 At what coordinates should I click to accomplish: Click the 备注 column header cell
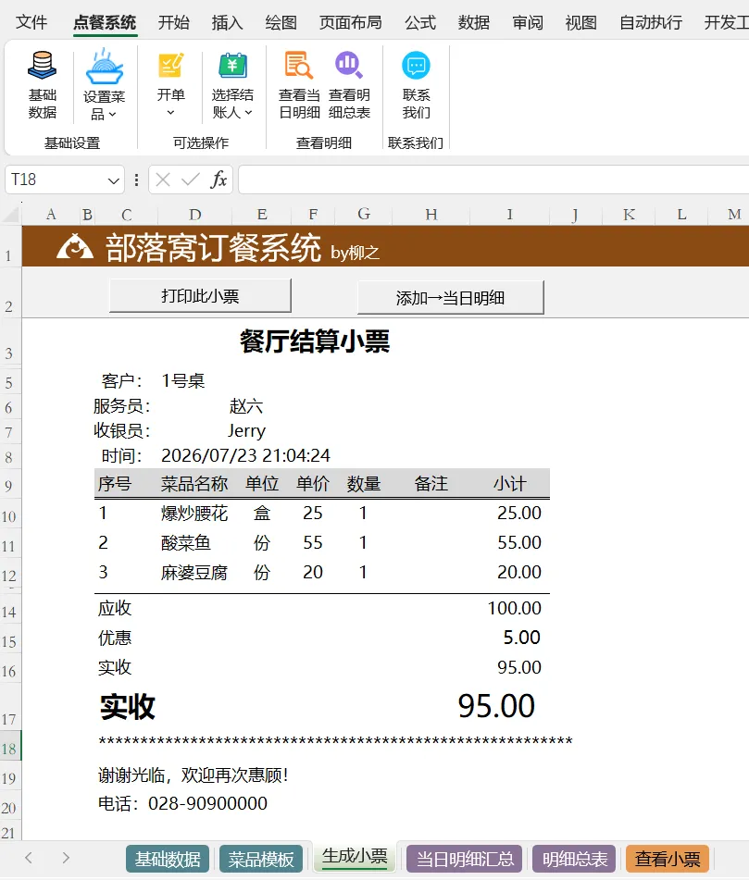[x=431, y=484]
